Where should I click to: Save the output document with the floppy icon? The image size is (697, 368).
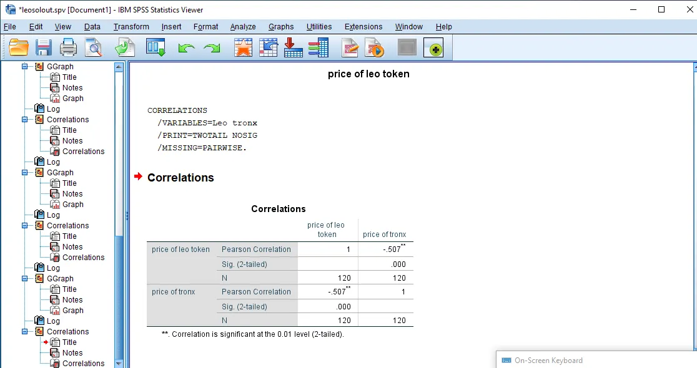point(44,47)
